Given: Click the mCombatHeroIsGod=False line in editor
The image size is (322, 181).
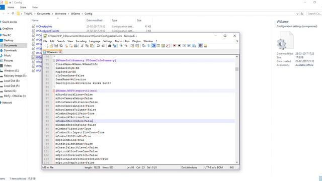Looking at the screenshot, I should (74, 121).
